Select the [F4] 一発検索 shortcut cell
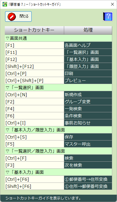Screen dimensions: 117x202 coord(34,109)
